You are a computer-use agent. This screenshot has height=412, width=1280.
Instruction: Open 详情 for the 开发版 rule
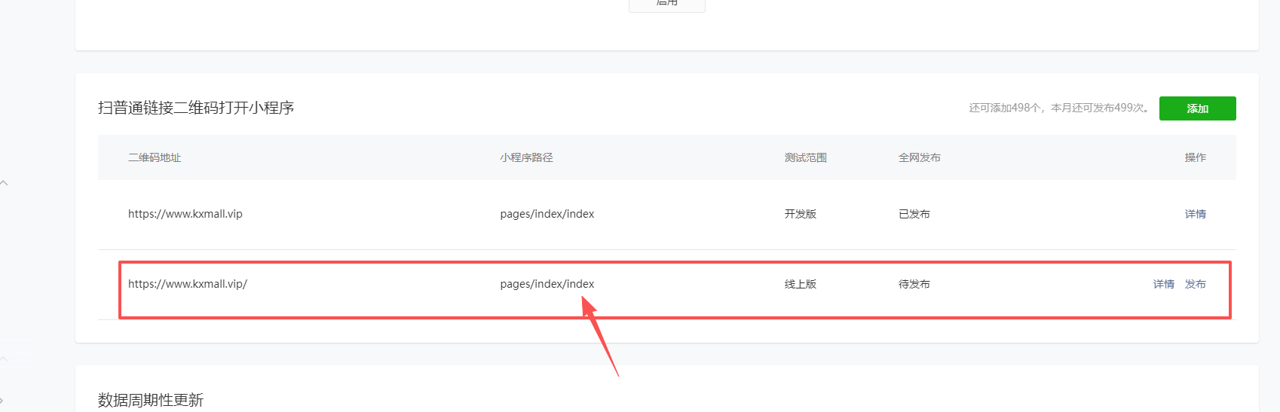1195,214
